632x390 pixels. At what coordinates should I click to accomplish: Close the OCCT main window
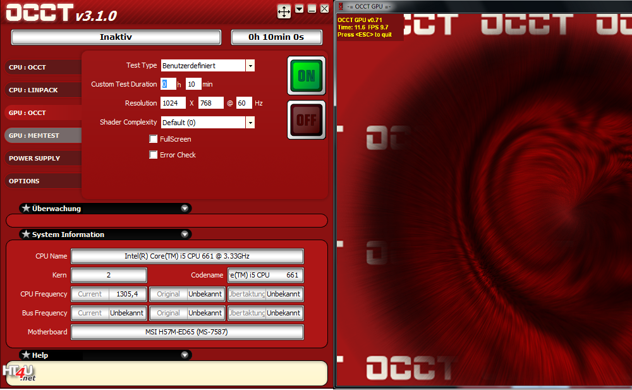click(324, 9)
